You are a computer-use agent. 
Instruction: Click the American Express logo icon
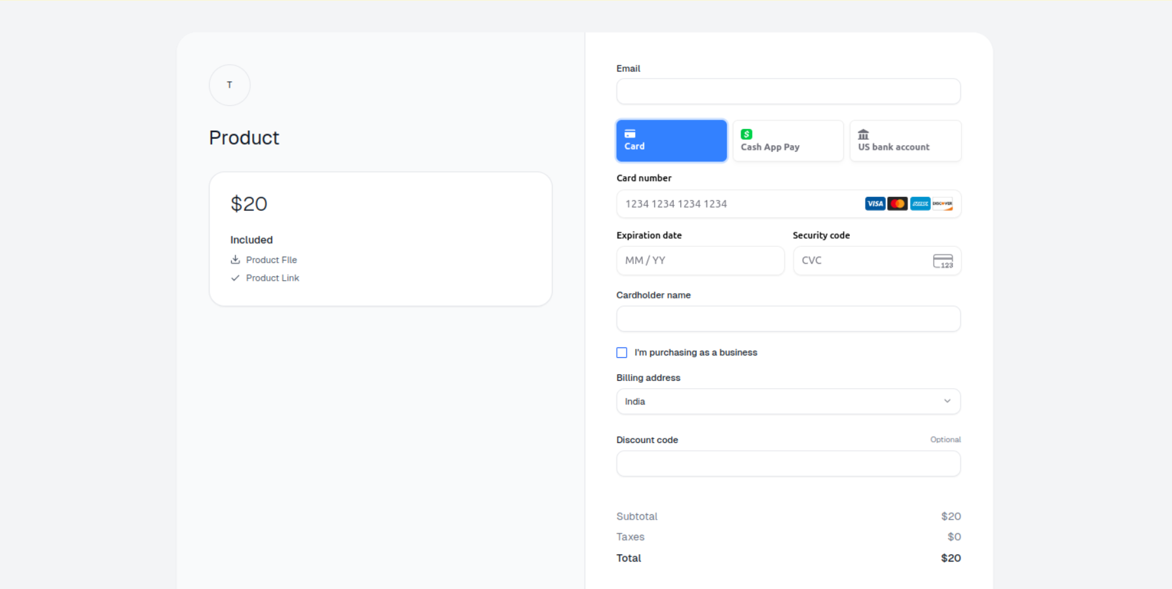coord(920,204)
